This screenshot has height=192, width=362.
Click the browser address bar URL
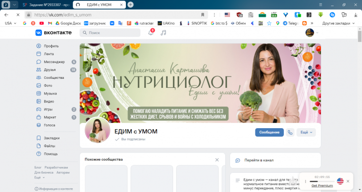(63, 15)
